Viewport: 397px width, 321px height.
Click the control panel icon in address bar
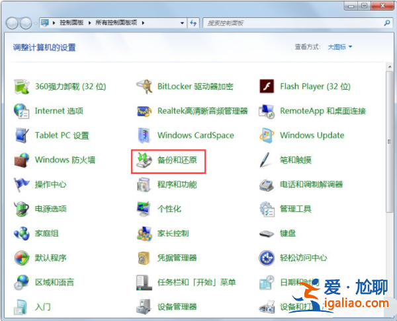[x=45, y=22]
